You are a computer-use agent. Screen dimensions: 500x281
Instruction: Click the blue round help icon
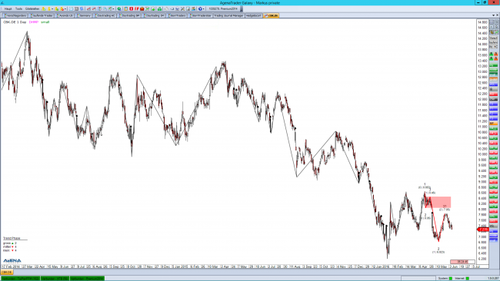[x=200, y=8]
